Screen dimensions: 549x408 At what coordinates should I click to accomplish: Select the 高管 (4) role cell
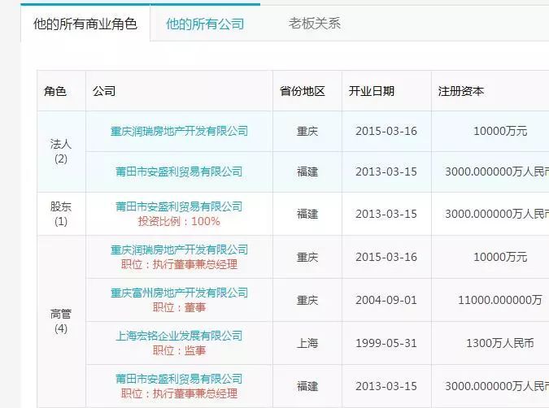pyautogui.click(x=61, y=321)
